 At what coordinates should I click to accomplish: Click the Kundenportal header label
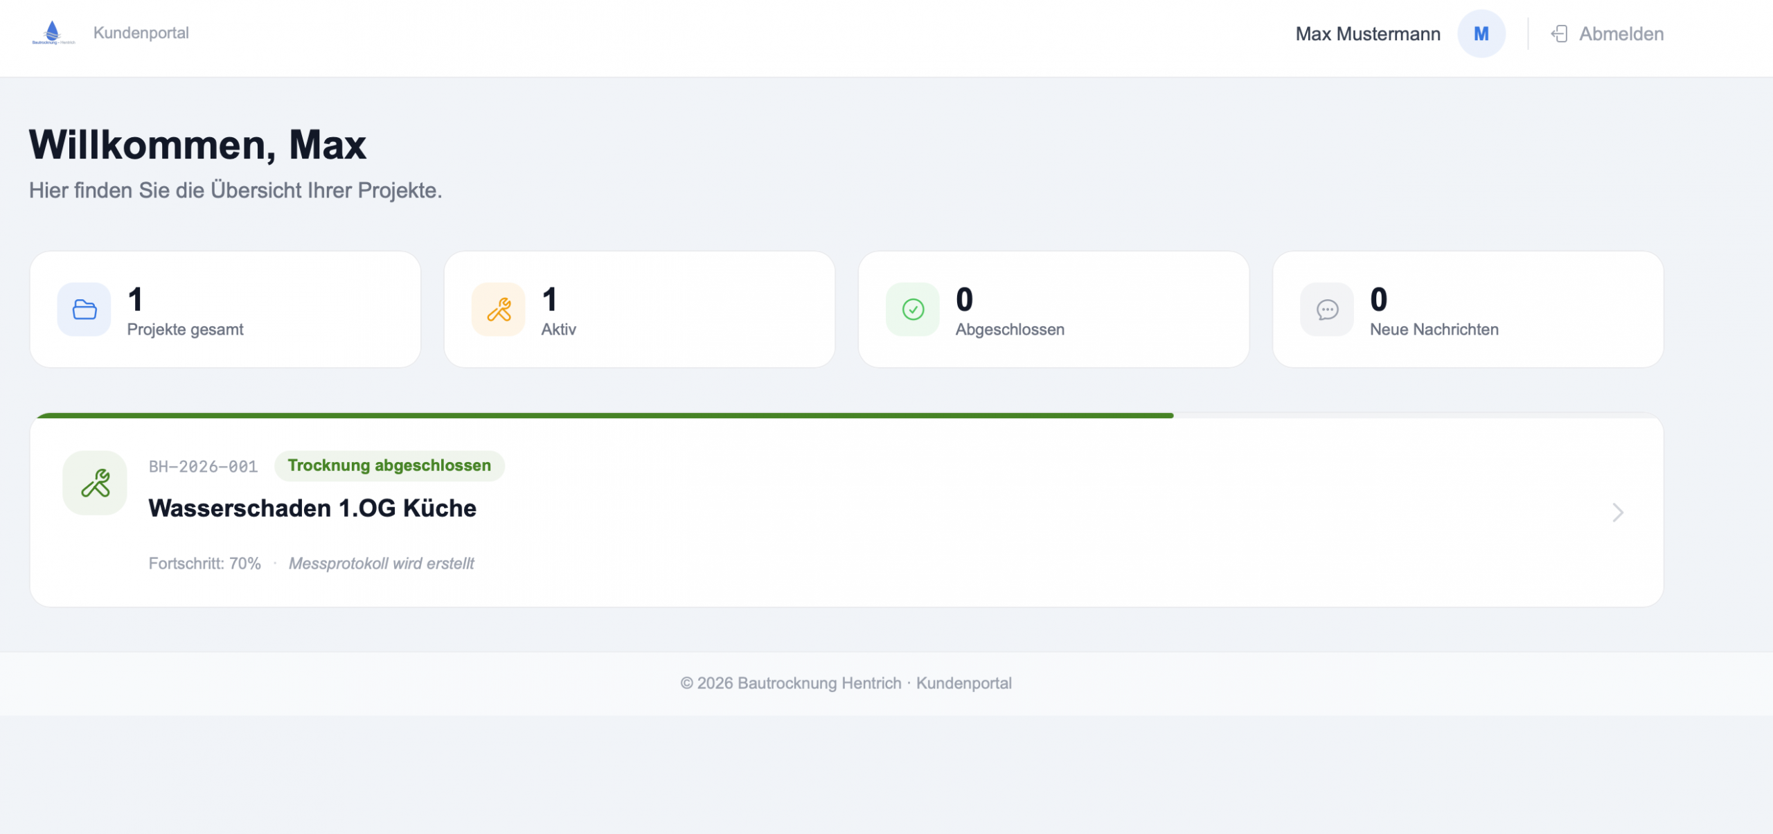click(x=141, y=32)
